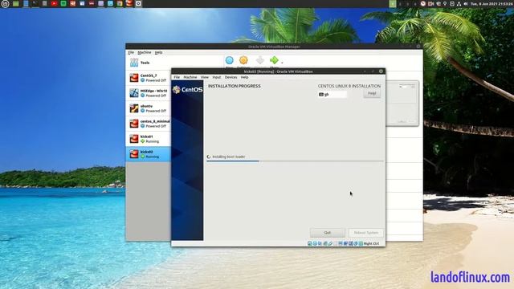The image size is (514, 289).
Task: Click the greyed Reboot System button
Action: (x=366, y=233)
